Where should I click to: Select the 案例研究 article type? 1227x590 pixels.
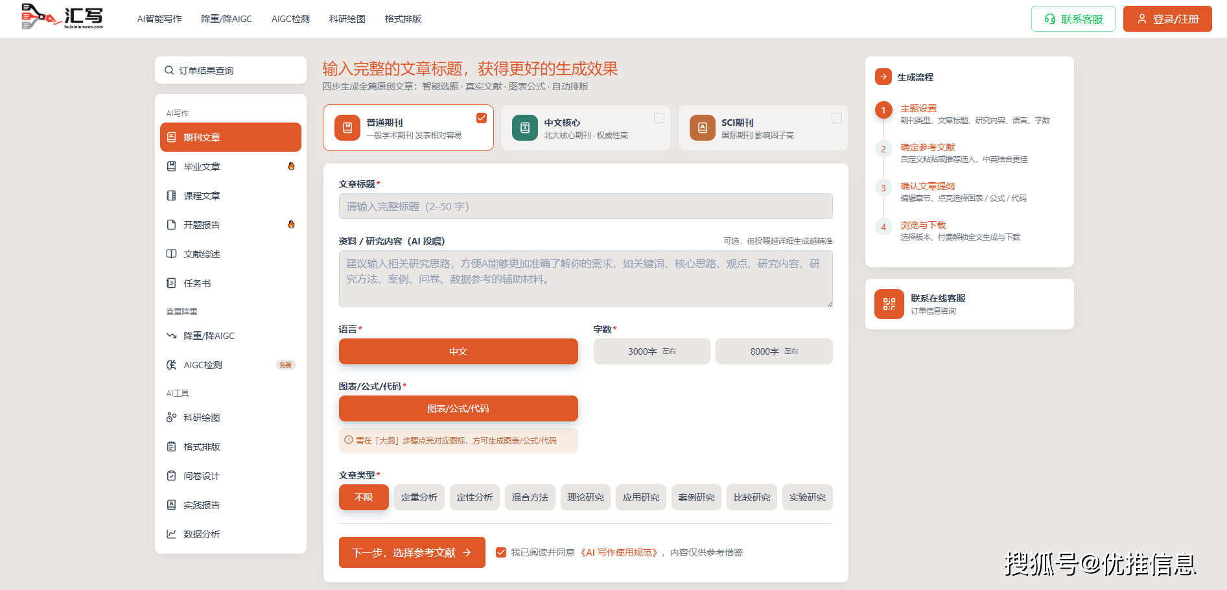tap(696, 497)
